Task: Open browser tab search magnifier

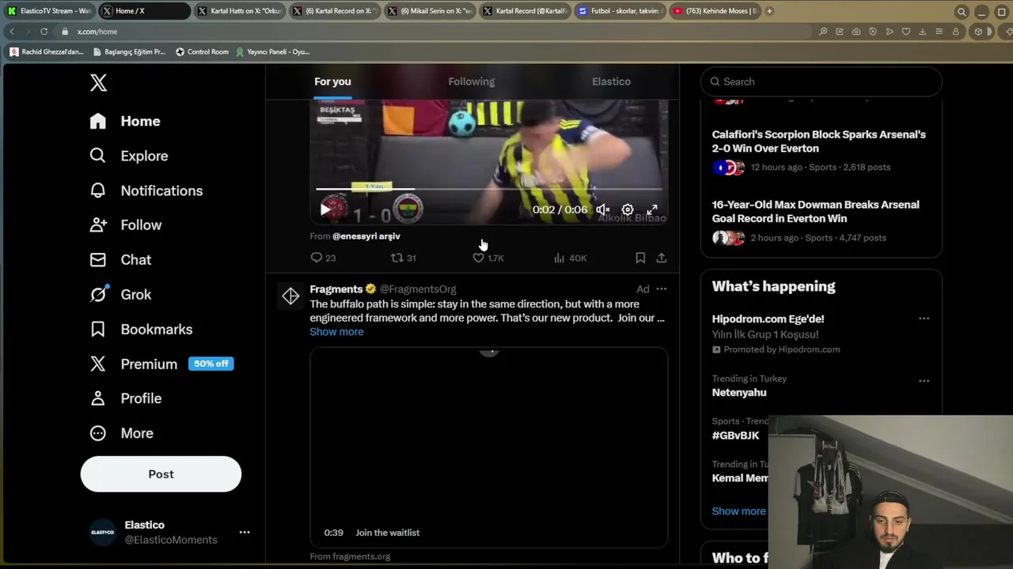Action: tap(962, 12)
